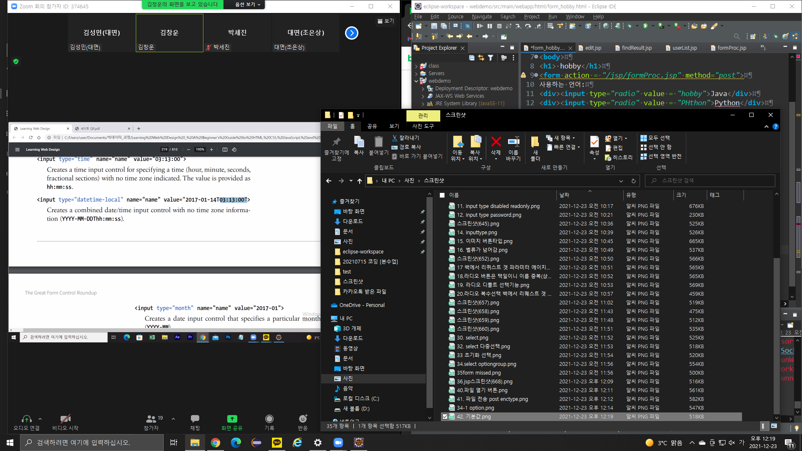802x451 pixels.
Task: Uncheck the 42. 기본값.png file checkbox
Action: [x=445, y=416]
